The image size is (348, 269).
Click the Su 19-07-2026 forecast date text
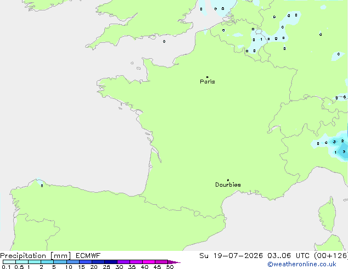pos(231,256)
